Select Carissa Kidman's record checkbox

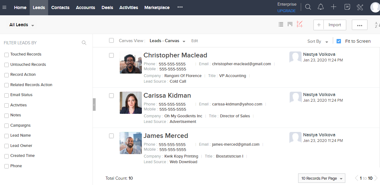(111, 96)
